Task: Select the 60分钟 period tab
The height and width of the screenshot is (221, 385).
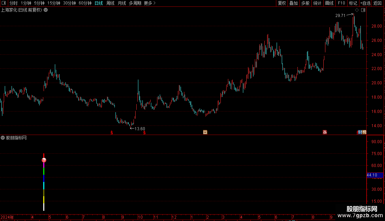Action: [85, 3]
